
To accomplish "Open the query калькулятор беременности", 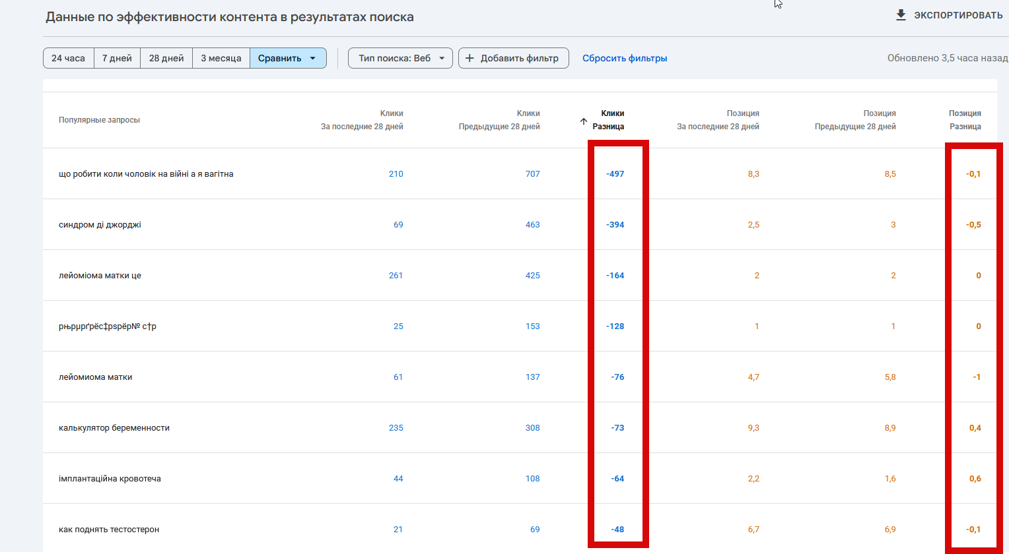I will (x=114, y=428).
